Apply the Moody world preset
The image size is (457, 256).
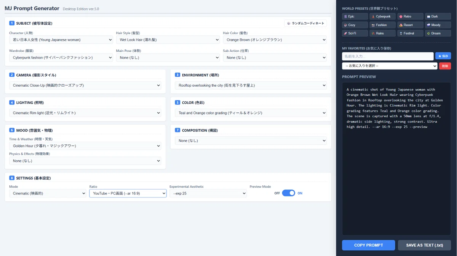(438, 25)
